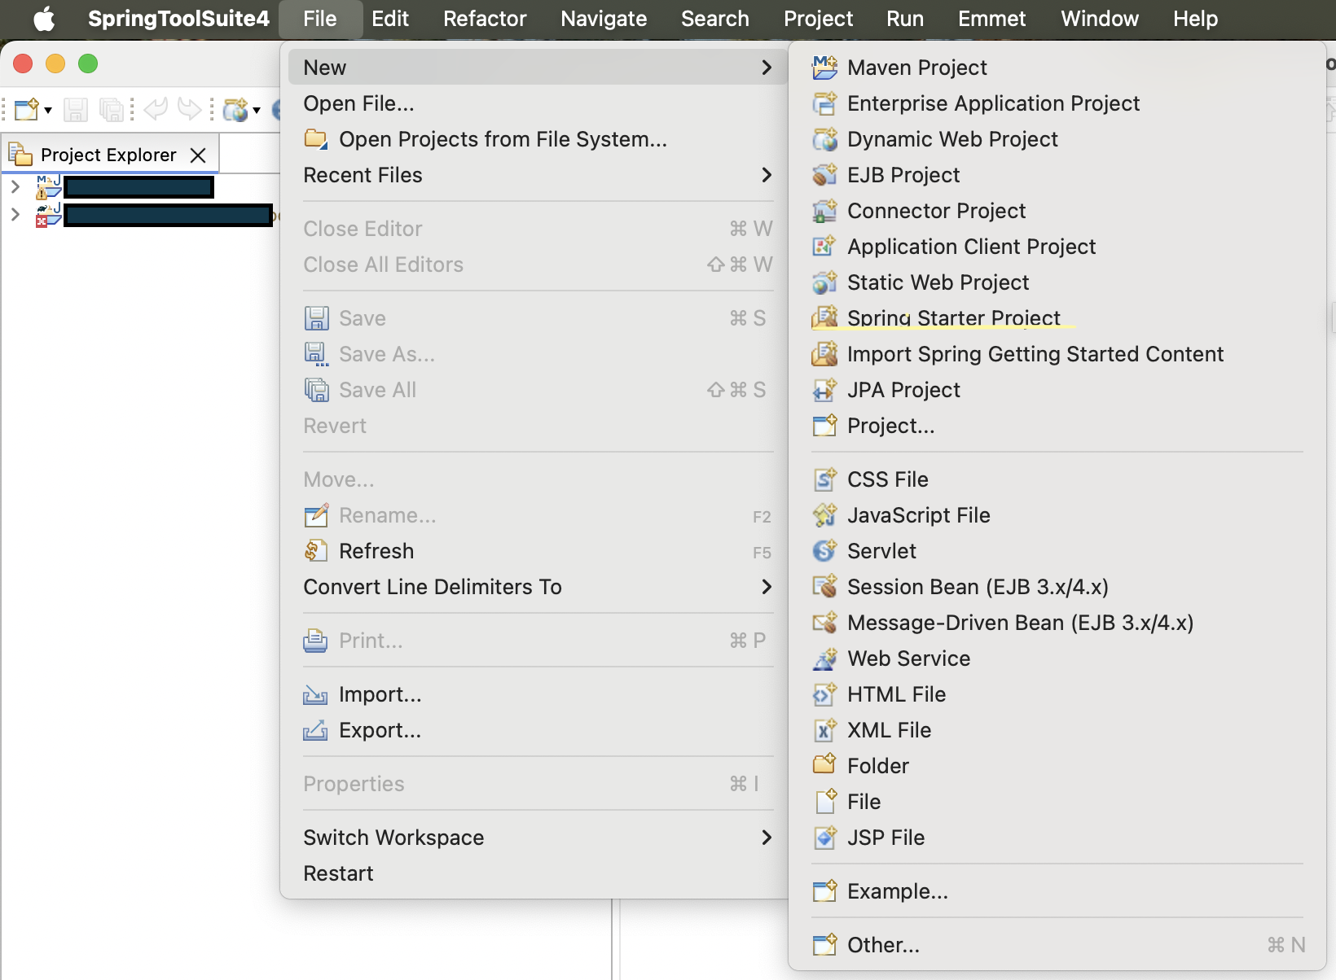1336x980 pixels.
Task: Click the New Dynamic Web Project toolbar icon
Action: coord(235,109)
